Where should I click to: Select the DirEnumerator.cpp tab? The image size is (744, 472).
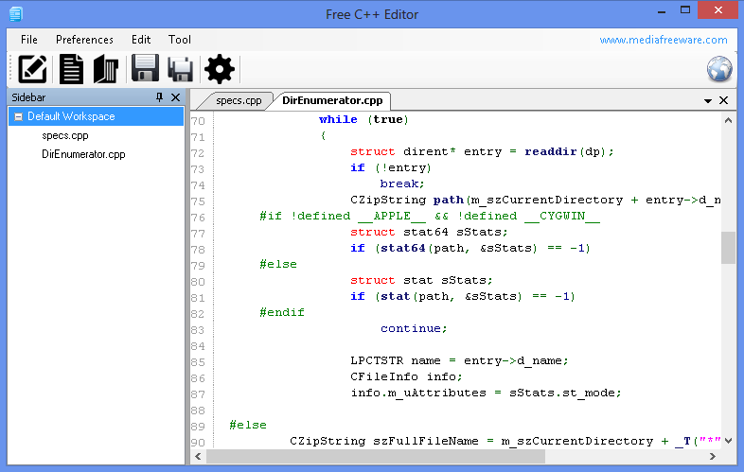332,100
